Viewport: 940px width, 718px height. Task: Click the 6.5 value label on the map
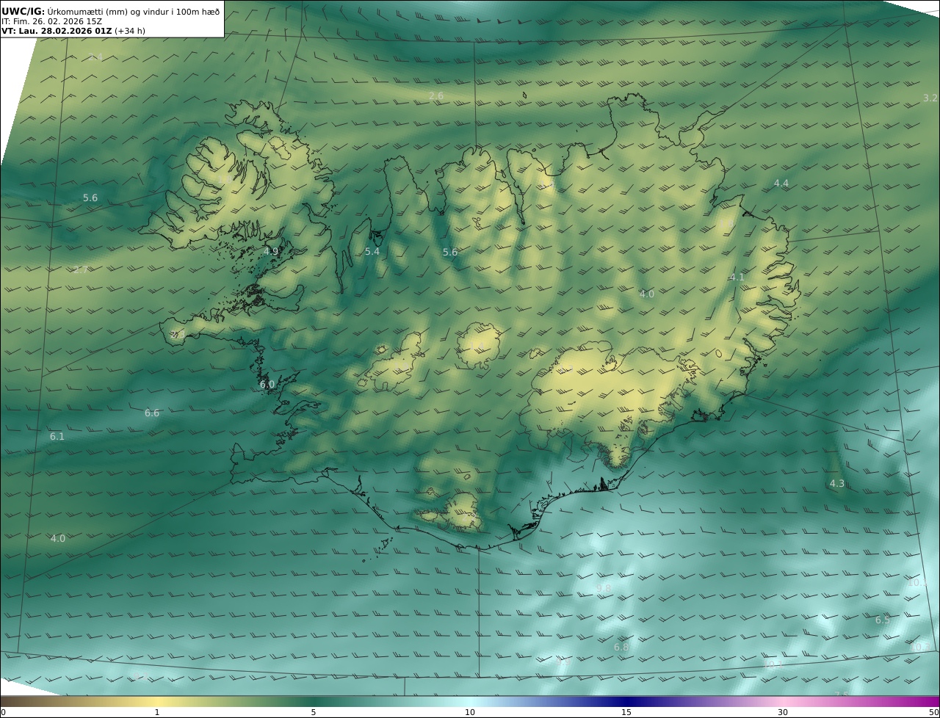883,620
